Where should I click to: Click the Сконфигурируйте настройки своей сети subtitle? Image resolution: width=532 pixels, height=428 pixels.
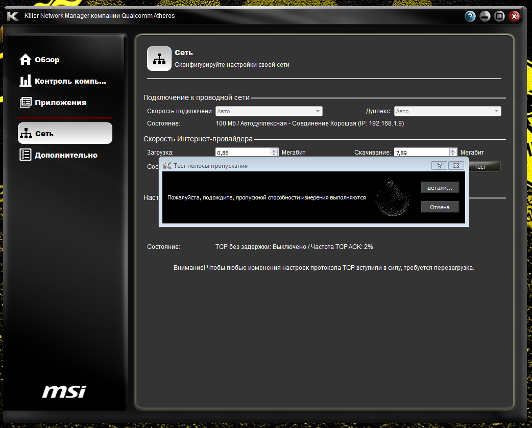tap(232, 65)
